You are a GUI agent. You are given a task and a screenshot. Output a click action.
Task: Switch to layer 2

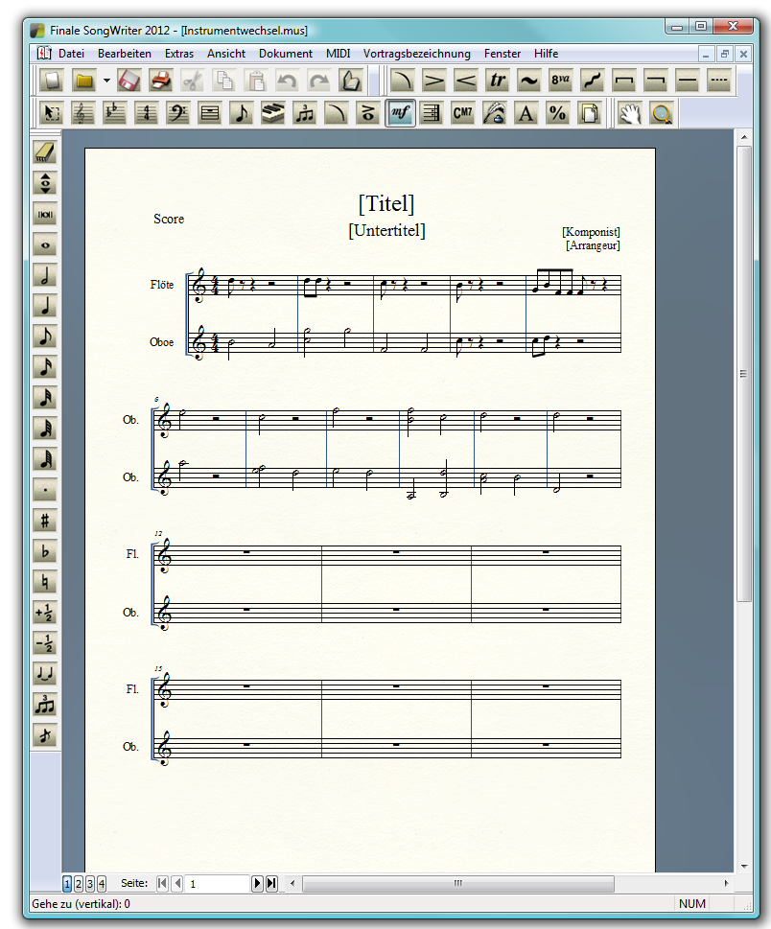pos(79,884)
